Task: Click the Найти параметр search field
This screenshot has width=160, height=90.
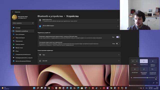Action: pyautogui.click(x=23, y=23)
